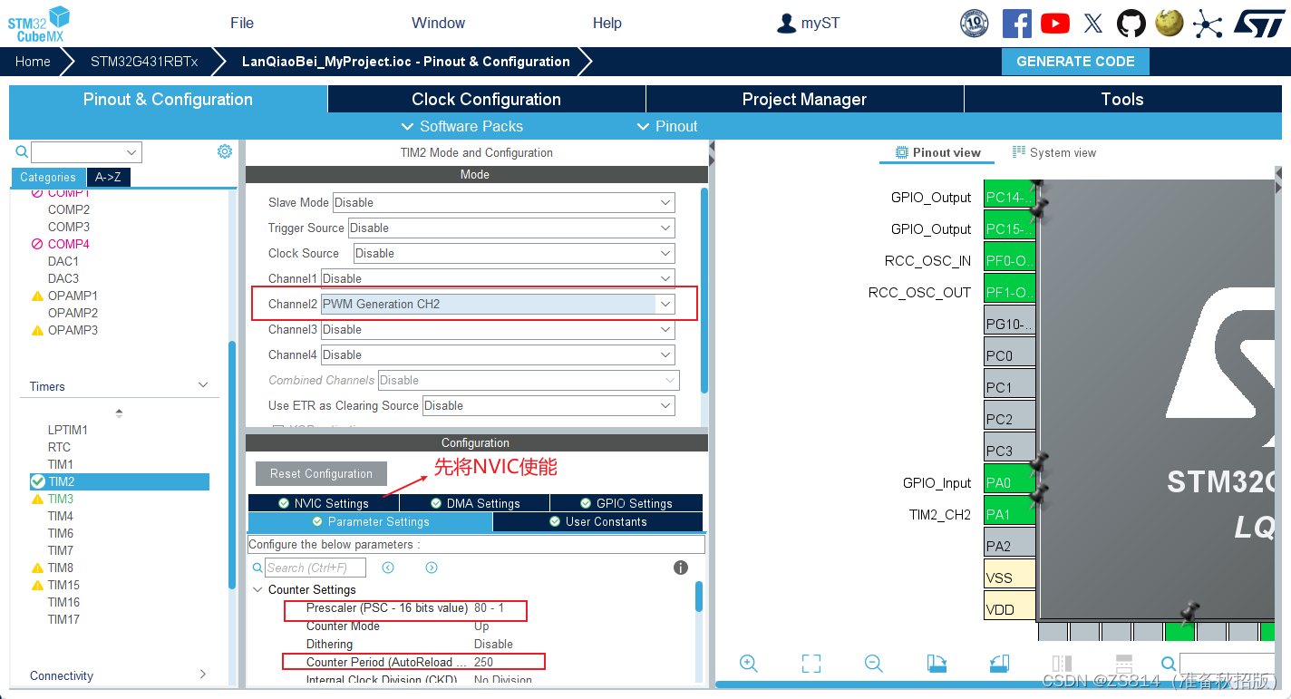Screen dimensions: 1291x699
Task: Click the pinout search input field
Action: pos(1227,664)
